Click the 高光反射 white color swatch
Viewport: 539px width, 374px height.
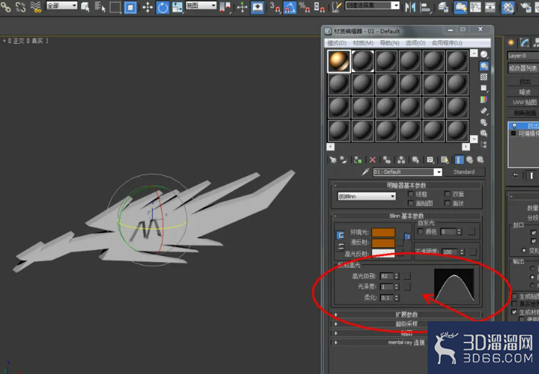click(384, 254)
